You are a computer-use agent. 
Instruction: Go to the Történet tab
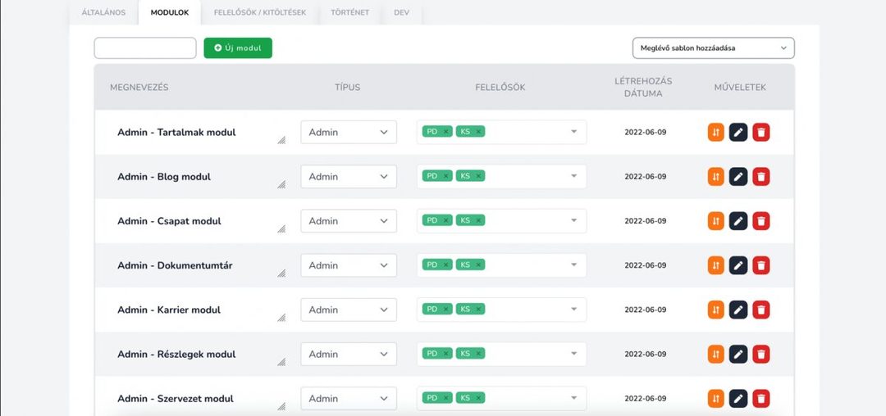pyautogui.click(x=349, y=12)
